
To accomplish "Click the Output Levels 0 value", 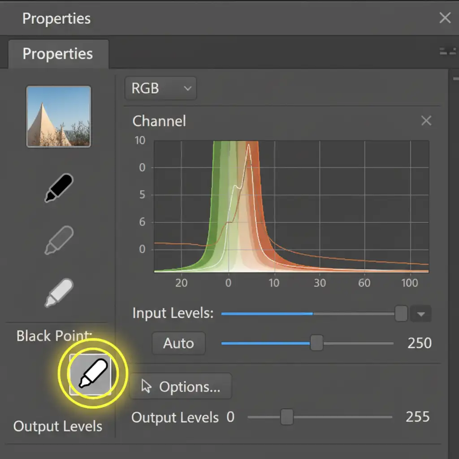I will tap(230, 417).
